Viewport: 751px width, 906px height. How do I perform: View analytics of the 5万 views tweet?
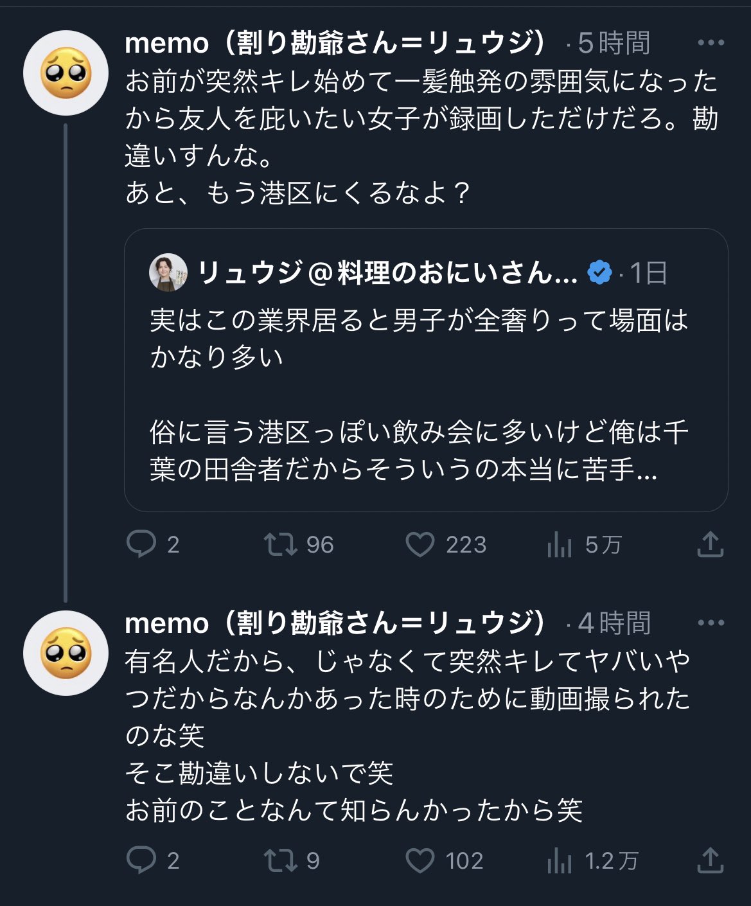click(x=560, y=546)
